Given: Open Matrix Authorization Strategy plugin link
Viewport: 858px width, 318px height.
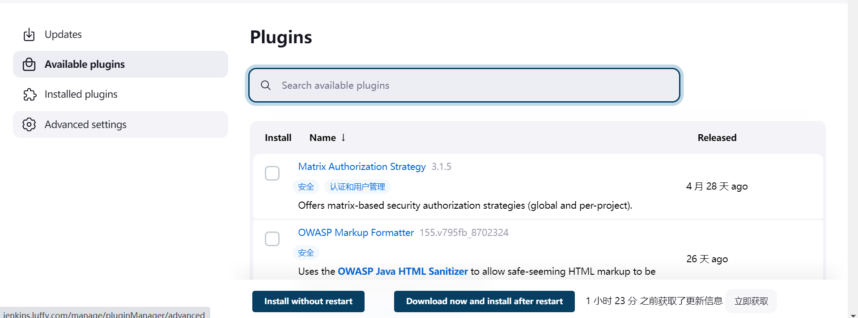Looking at the screenshot, I should coord(361,166).
